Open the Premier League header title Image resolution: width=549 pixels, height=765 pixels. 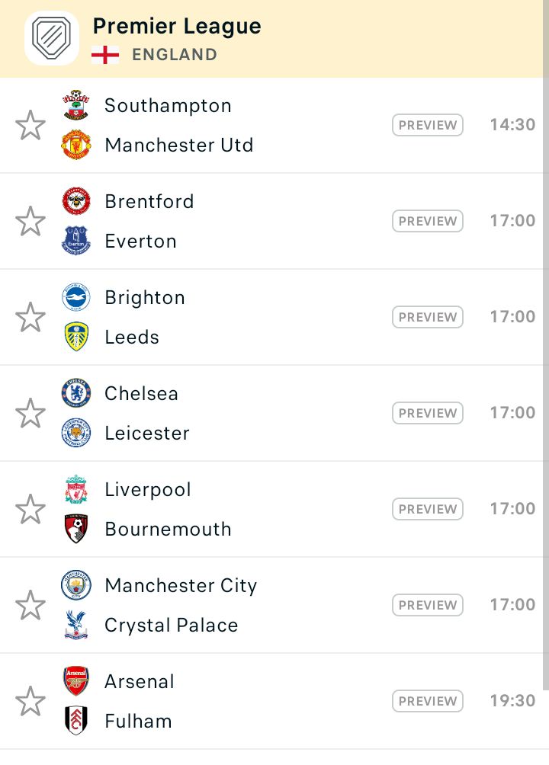click(177, 27)
